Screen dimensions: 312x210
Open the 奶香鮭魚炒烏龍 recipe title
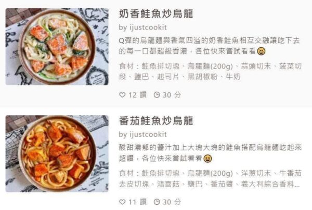tap(156, 13)
